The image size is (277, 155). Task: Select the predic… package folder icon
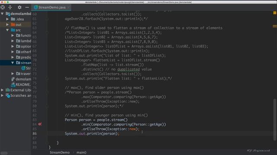pyautogui.click(x=18, y=57)
